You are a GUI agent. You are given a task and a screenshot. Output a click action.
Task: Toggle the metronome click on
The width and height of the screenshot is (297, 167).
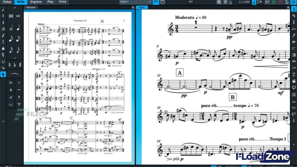(x=287, y=2)
